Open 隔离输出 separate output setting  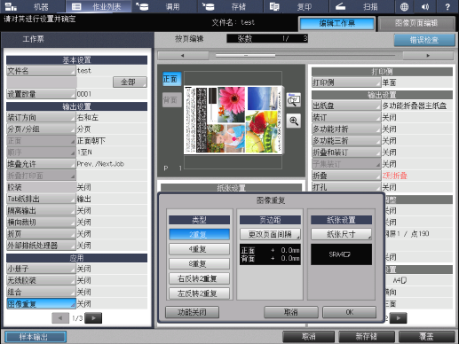point(41,211)
